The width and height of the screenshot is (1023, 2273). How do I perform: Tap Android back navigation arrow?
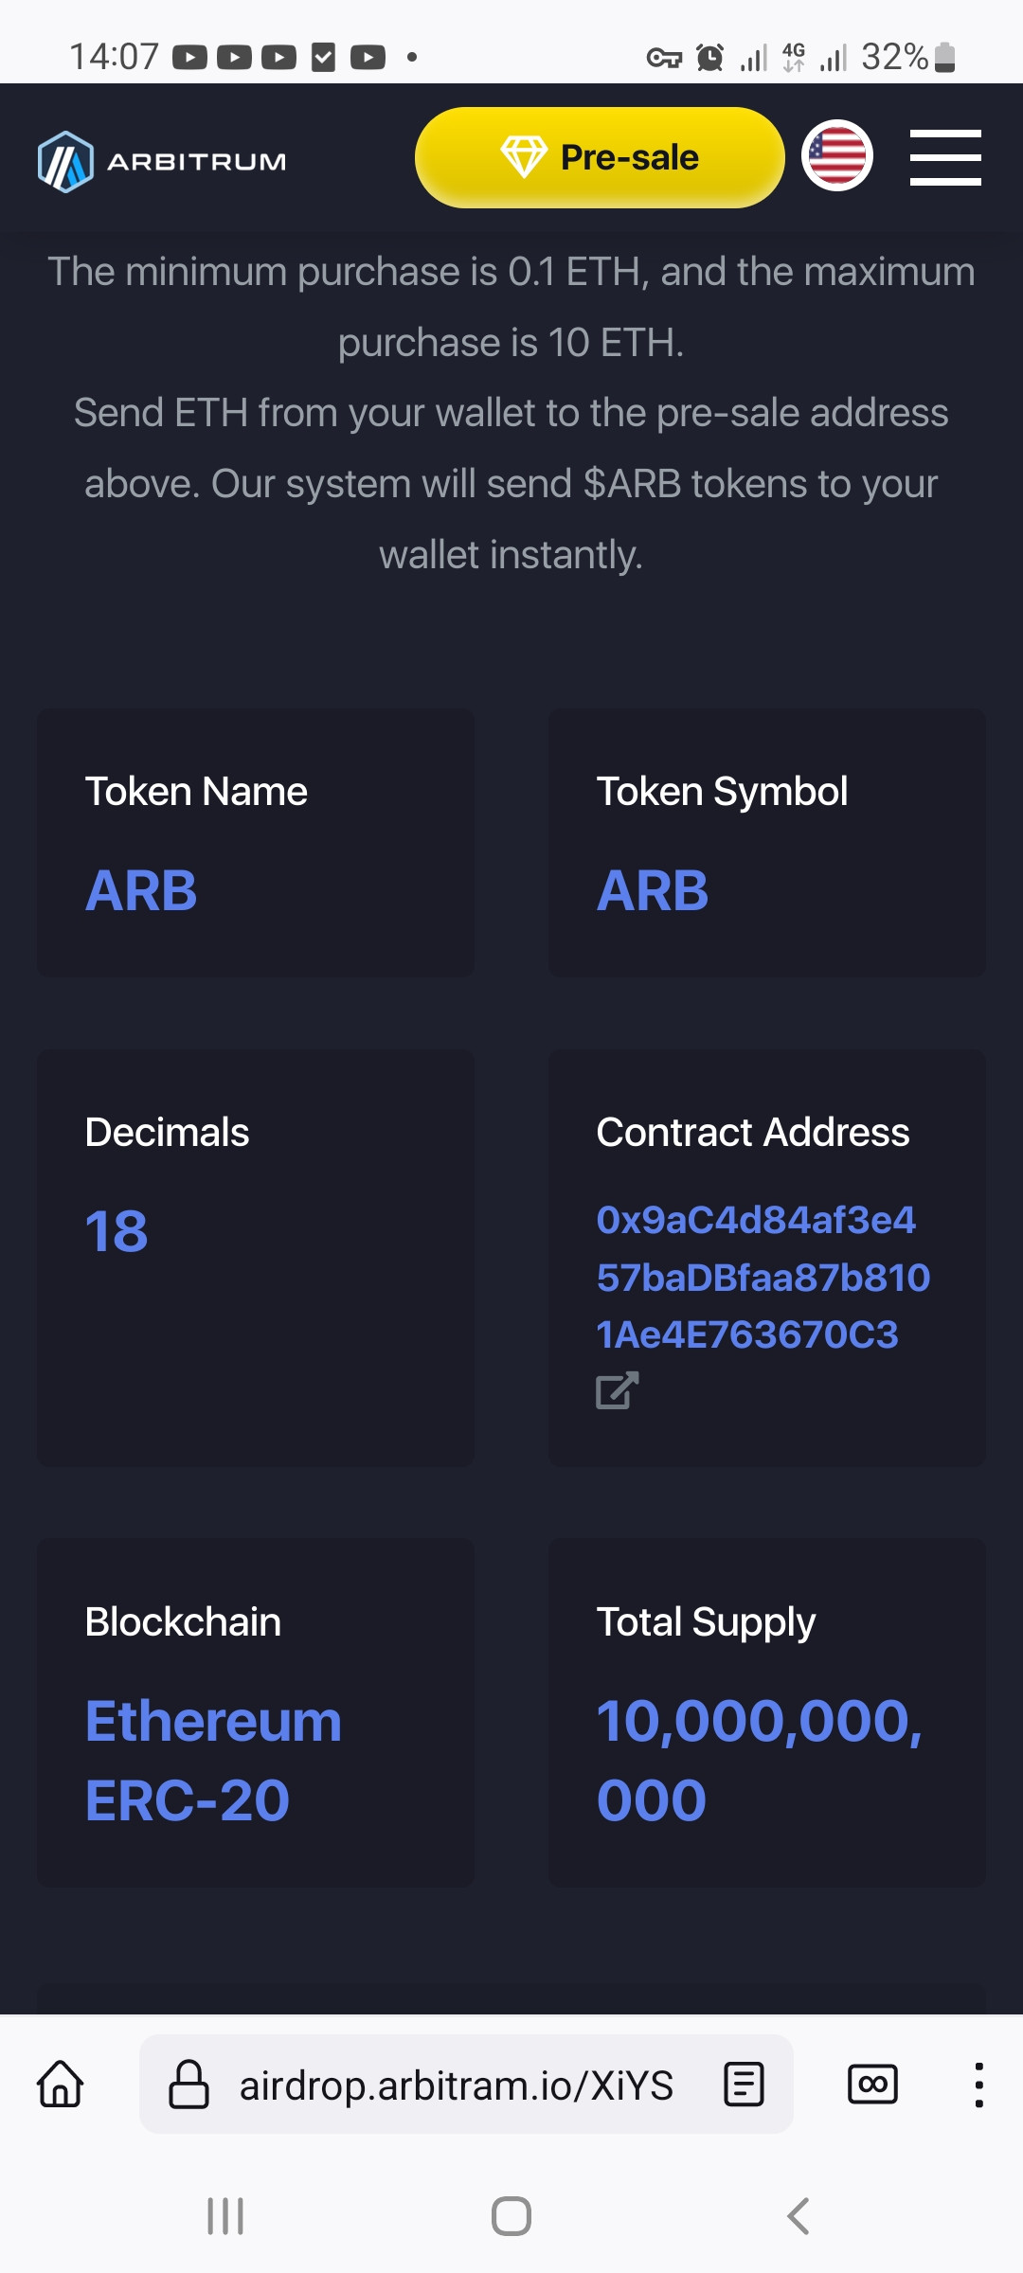799,2216
